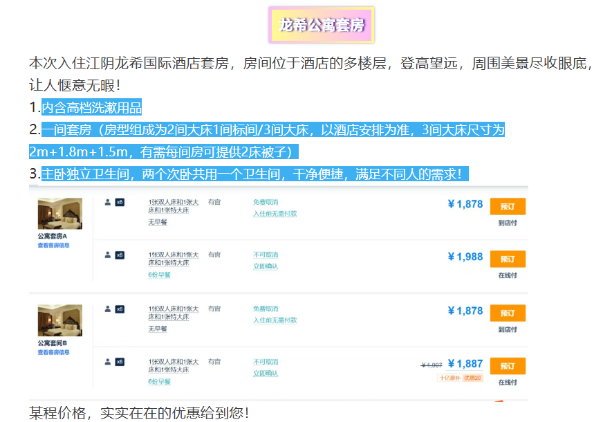612x422 pixels.
Task: Open 查看客房信息 link under 公寓套房A
Action: click(x=53, y=246)
